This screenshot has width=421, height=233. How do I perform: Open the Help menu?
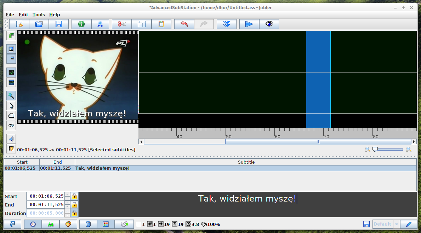55,15
